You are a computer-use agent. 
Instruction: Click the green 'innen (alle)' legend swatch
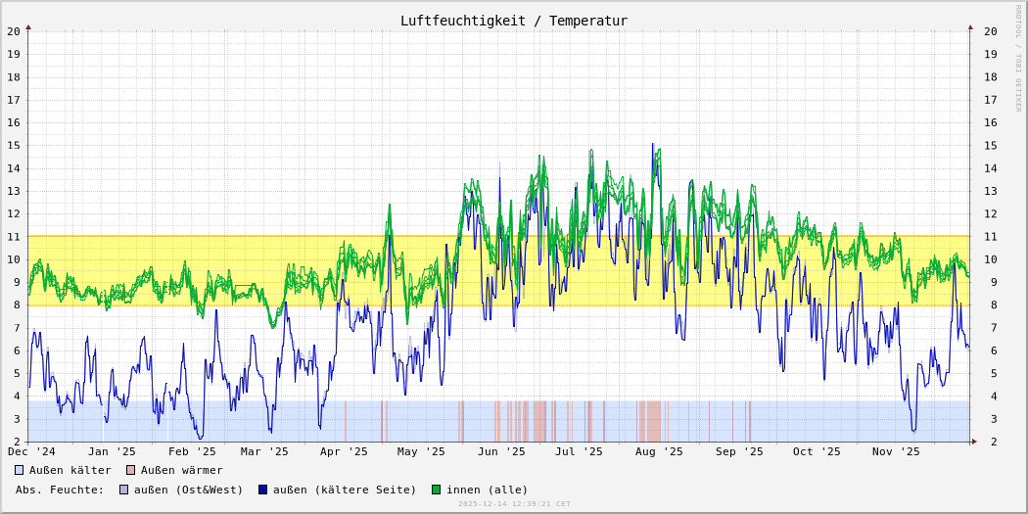(x=437, y=490)
